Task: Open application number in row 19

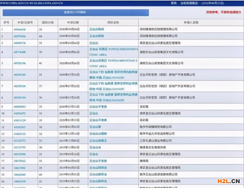Action: point(20,175)
